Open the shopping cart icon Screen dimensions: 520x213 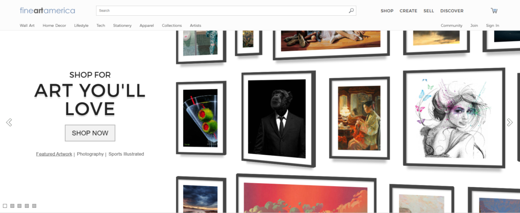click(x=494, y=11)
